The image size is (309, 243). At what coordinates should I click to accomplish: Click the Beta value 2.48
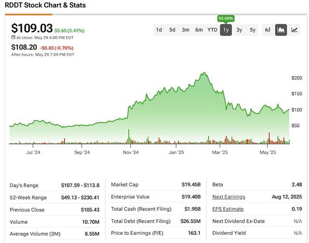tap(297, 185)
